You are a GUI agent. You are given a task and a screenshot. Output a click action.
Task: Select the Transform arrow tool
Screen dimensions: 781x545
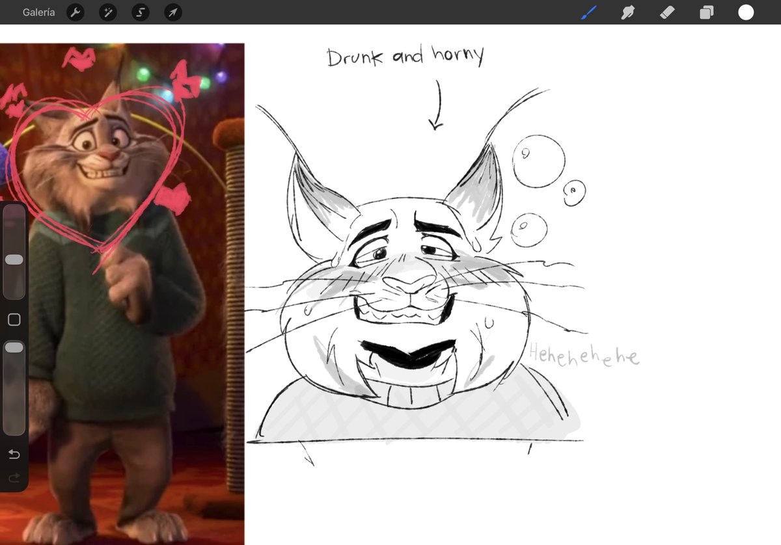[x=173, y=12]
